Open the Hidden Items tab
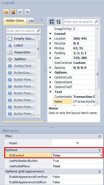 (15, 21)
